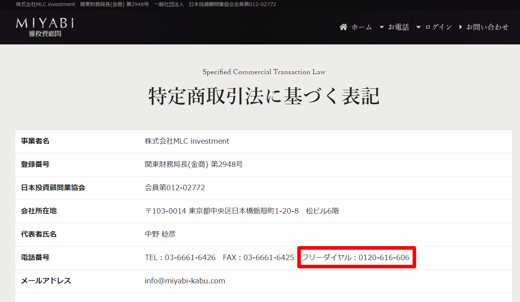
Task: Click the top bar text 株式会社MLC investment
Action: click(45, 4)
